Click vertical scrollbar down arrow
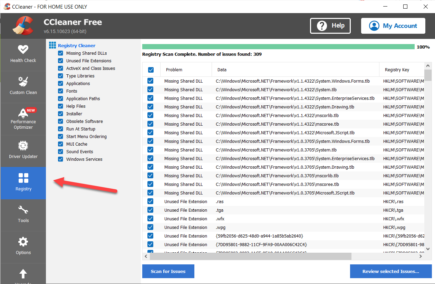Screen dimensions: 435x284 click(428, 249)
